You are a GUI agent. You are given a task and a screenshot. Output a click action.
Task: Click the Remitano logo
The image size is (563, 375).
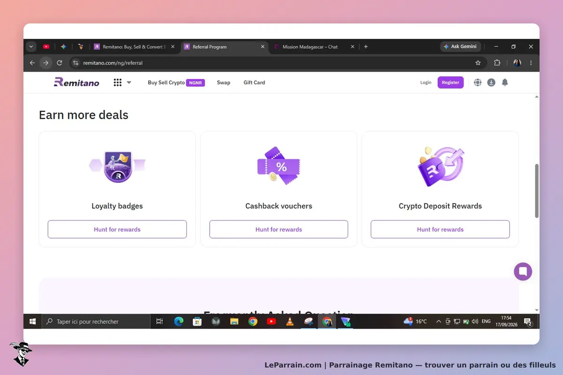pos(76,82)
